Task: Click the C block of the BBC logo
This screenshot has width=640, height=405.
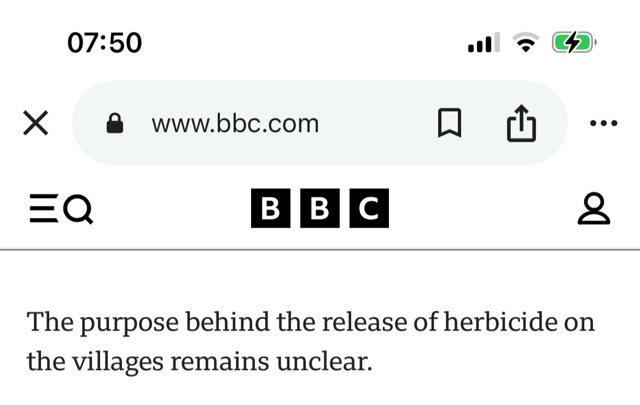Action: coord(369,208)
